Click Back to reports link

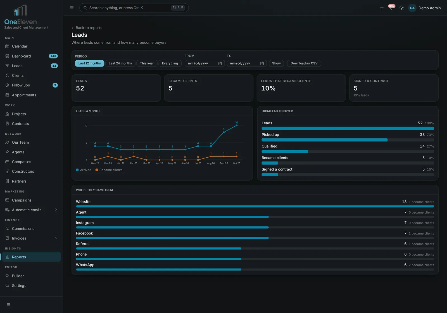(87, 28)
